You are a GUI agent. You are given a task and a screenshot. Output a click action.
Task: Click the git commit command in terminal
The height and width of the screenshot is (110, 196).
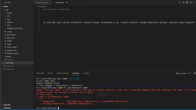[x=69, y=79]
